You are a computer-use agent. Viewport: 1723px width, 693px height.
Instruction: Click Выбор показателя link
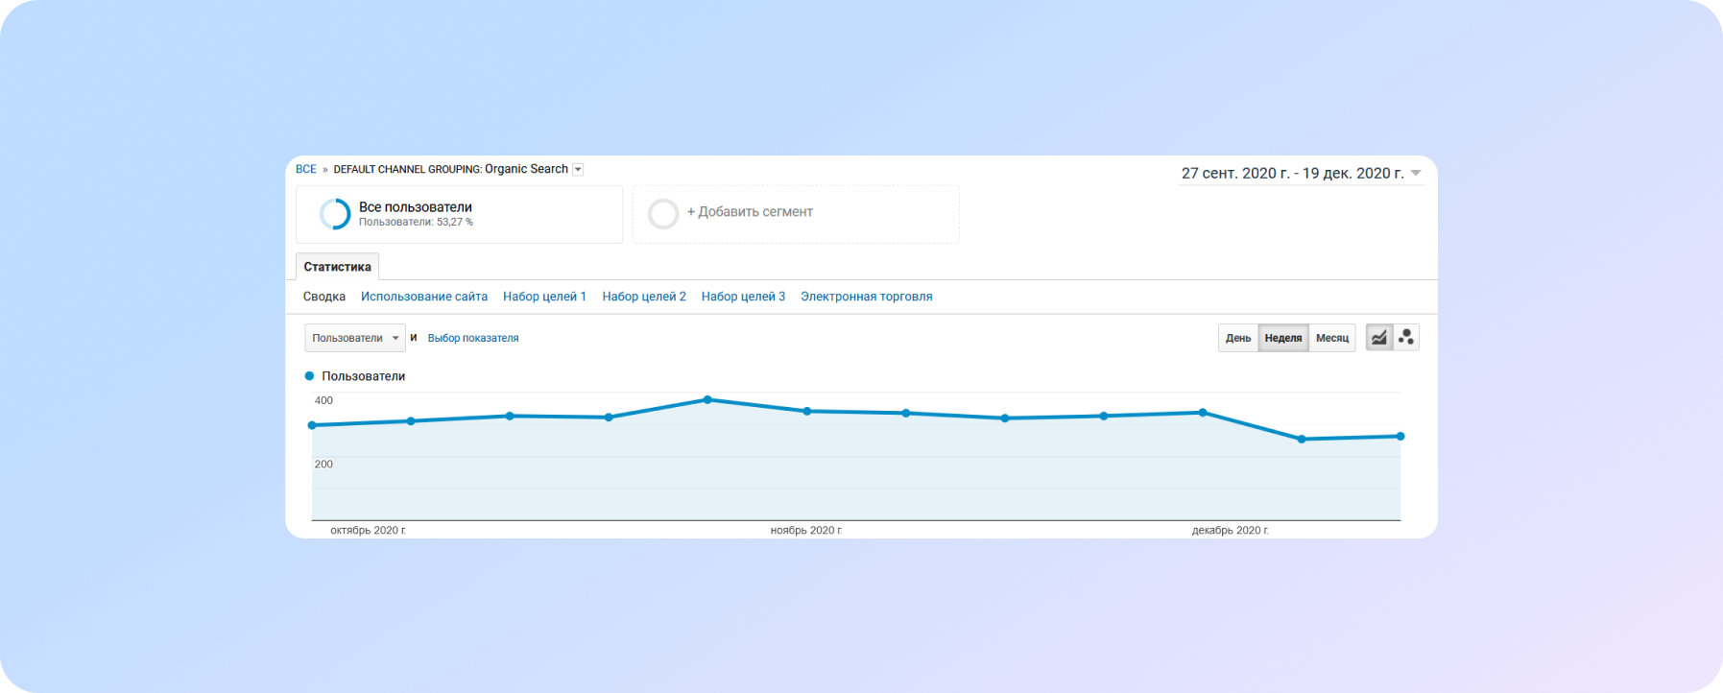click(473, 338)
